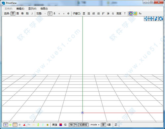Viewport: 165px width, 129px height.
Task: Open the 涂 paint sub-window
Action: pos(108,14)
